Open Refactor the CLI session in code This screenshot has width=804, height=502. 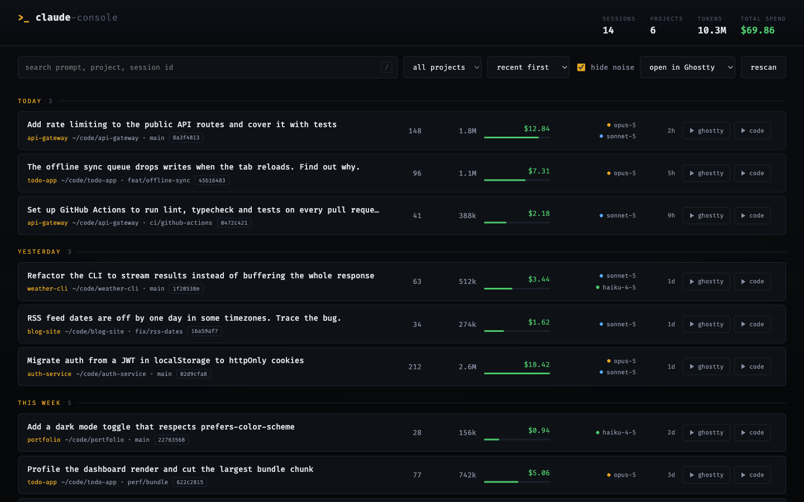(752, 281)
